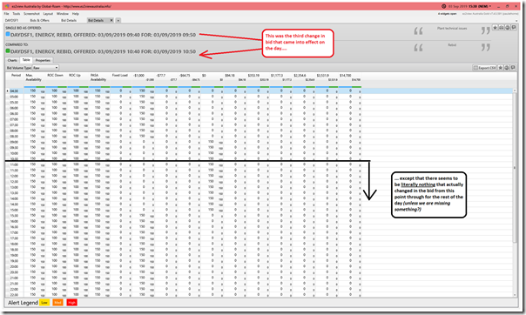Click the round icon right of the Export CSV star
The width and height of the screenshot is (526, 315).
(507, 68)
